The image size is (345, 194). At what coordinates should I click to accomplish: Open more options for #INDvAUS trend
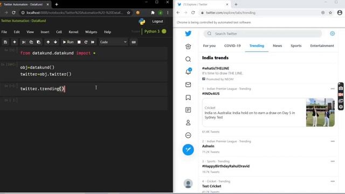pyautogui.click(x=333, y=89)
